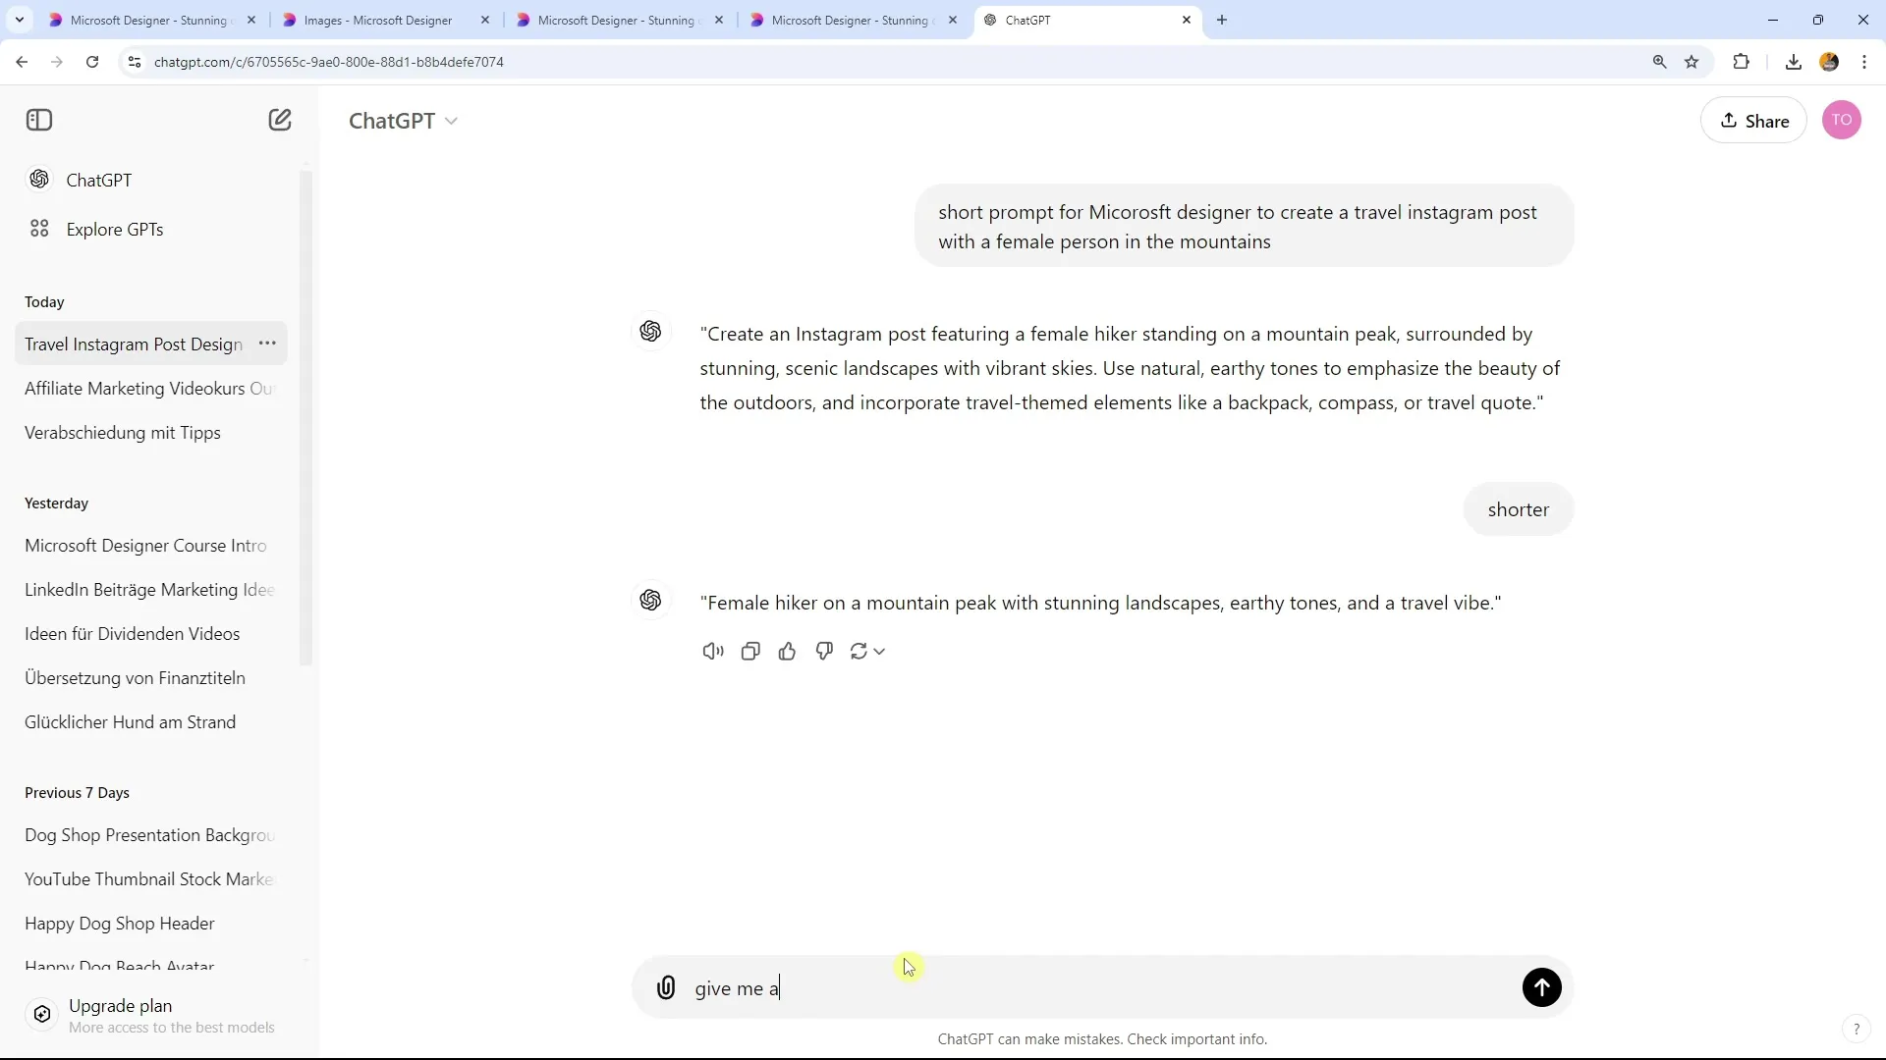Copy the shorter prompt response
1886x1060 pixels.
coord(750,651)
